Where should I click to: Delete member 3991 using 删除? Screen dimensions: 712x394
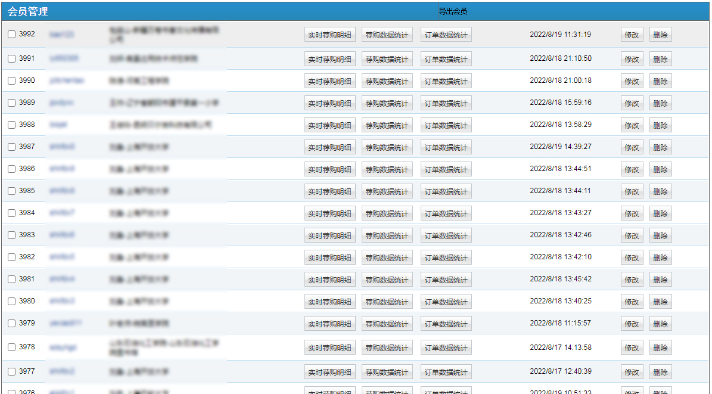(660, 60)
